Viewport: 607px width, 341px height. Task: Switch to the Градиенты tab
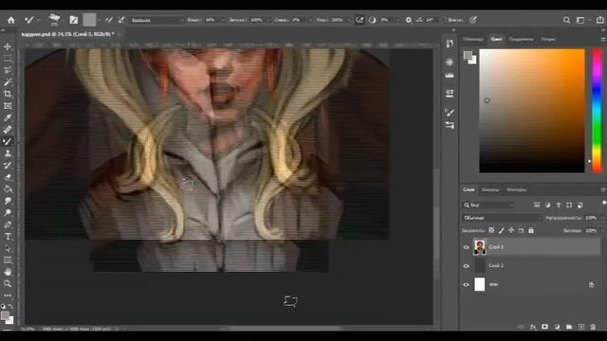coord(521,40)
